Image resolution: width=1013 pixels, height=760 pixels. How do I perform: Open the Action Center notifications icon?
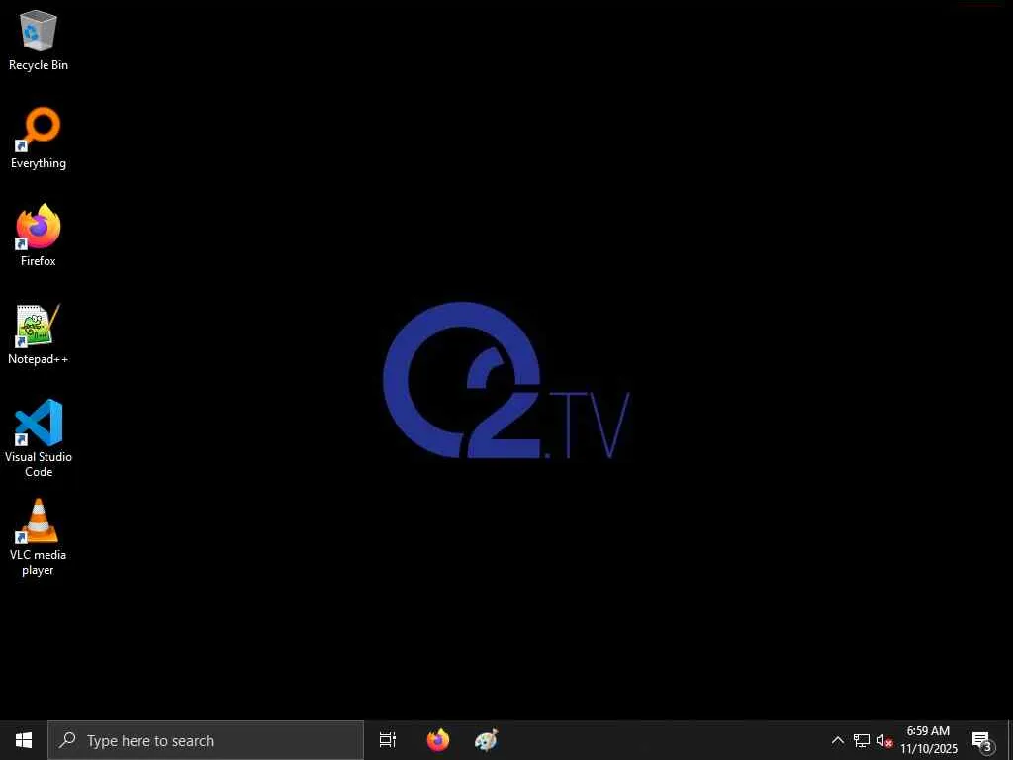pyautogui.click(x=982, y=740)
